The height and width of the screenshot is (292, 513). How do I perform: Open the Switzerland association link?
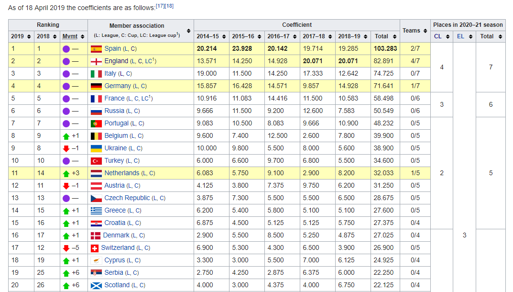(x=118, y=248)
